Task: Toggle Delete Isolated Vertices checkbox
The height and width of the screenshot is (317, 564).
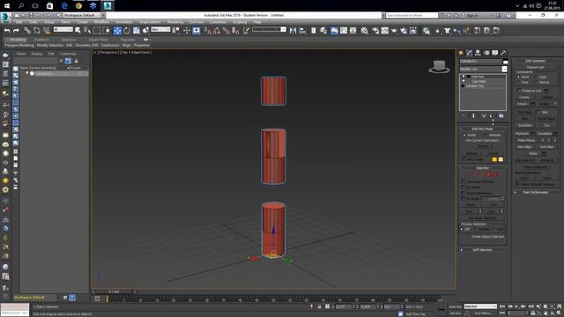Action: (x=517, y=184)
